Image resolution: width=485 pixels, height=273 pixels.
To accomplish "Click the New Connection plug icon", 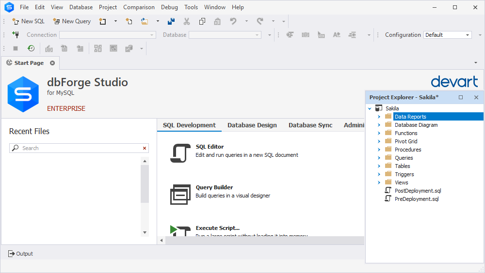I will (16, 34).
